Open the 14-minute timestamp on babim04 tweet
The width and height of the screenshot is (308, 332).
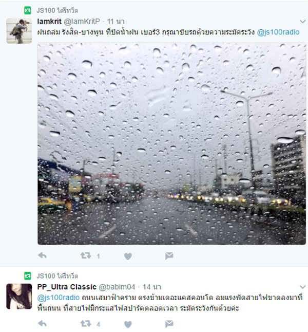(x=152, y=287)
